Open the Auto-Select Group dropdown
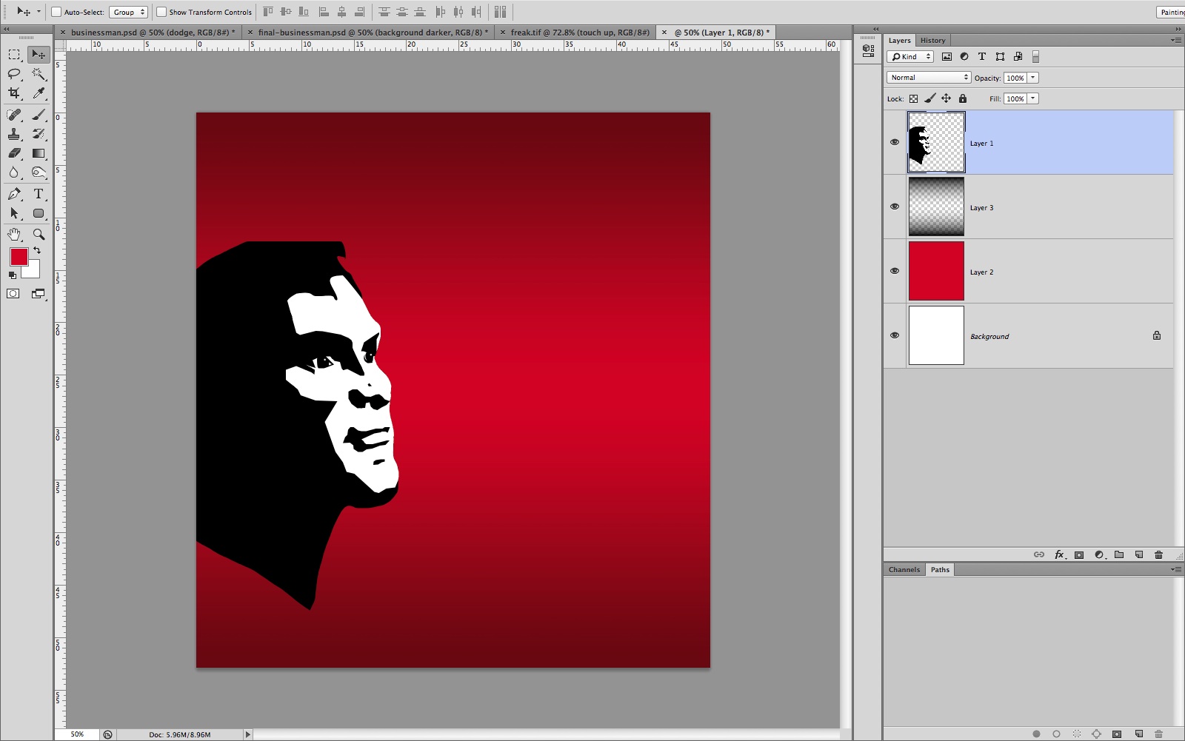Image resolution: width=1185 pixels, height=741 pixels. click(x=129, y=12)
